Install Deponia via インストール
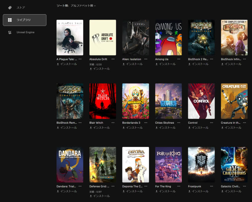 pos(132,191)
